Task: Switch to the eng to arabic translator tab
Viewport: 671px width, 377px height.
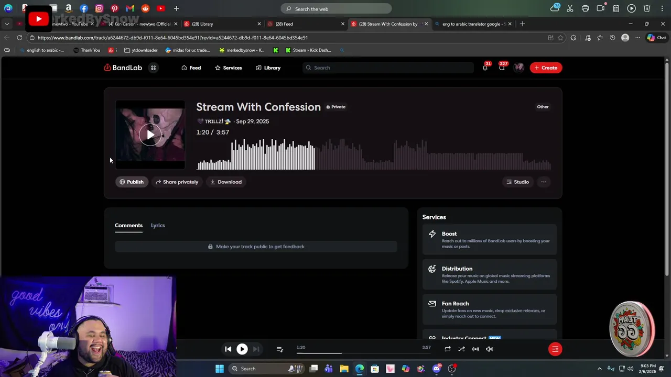Action: pos(473,24)
